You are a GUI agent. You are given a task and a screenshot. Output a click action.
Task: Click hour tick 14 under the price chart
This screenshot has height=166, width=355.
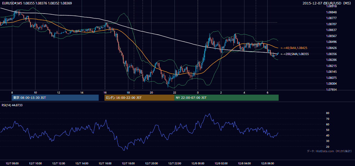click(x=82, y=92)
